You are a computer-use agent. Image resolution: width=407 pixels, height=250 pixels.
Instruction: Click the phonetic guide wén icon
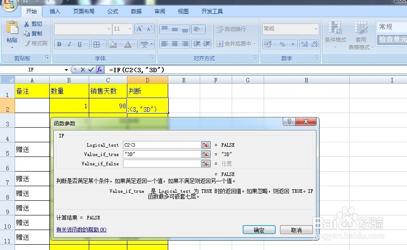144,44
